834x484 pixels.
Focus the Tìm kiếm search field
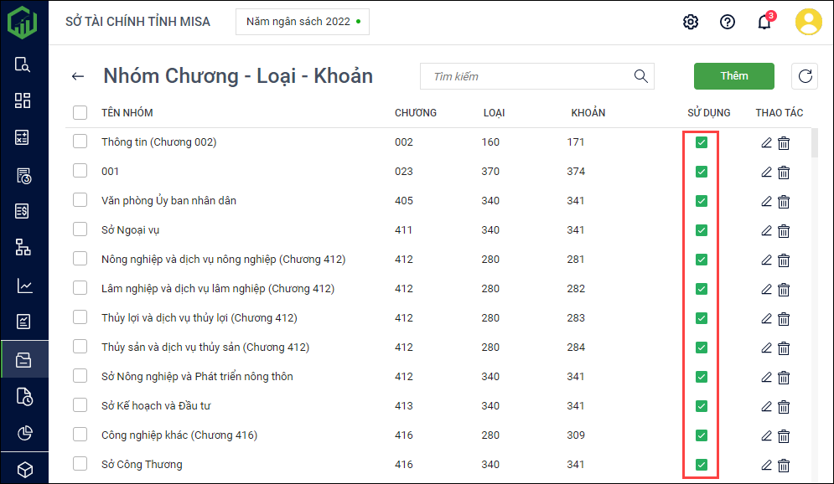pos(528,76)
